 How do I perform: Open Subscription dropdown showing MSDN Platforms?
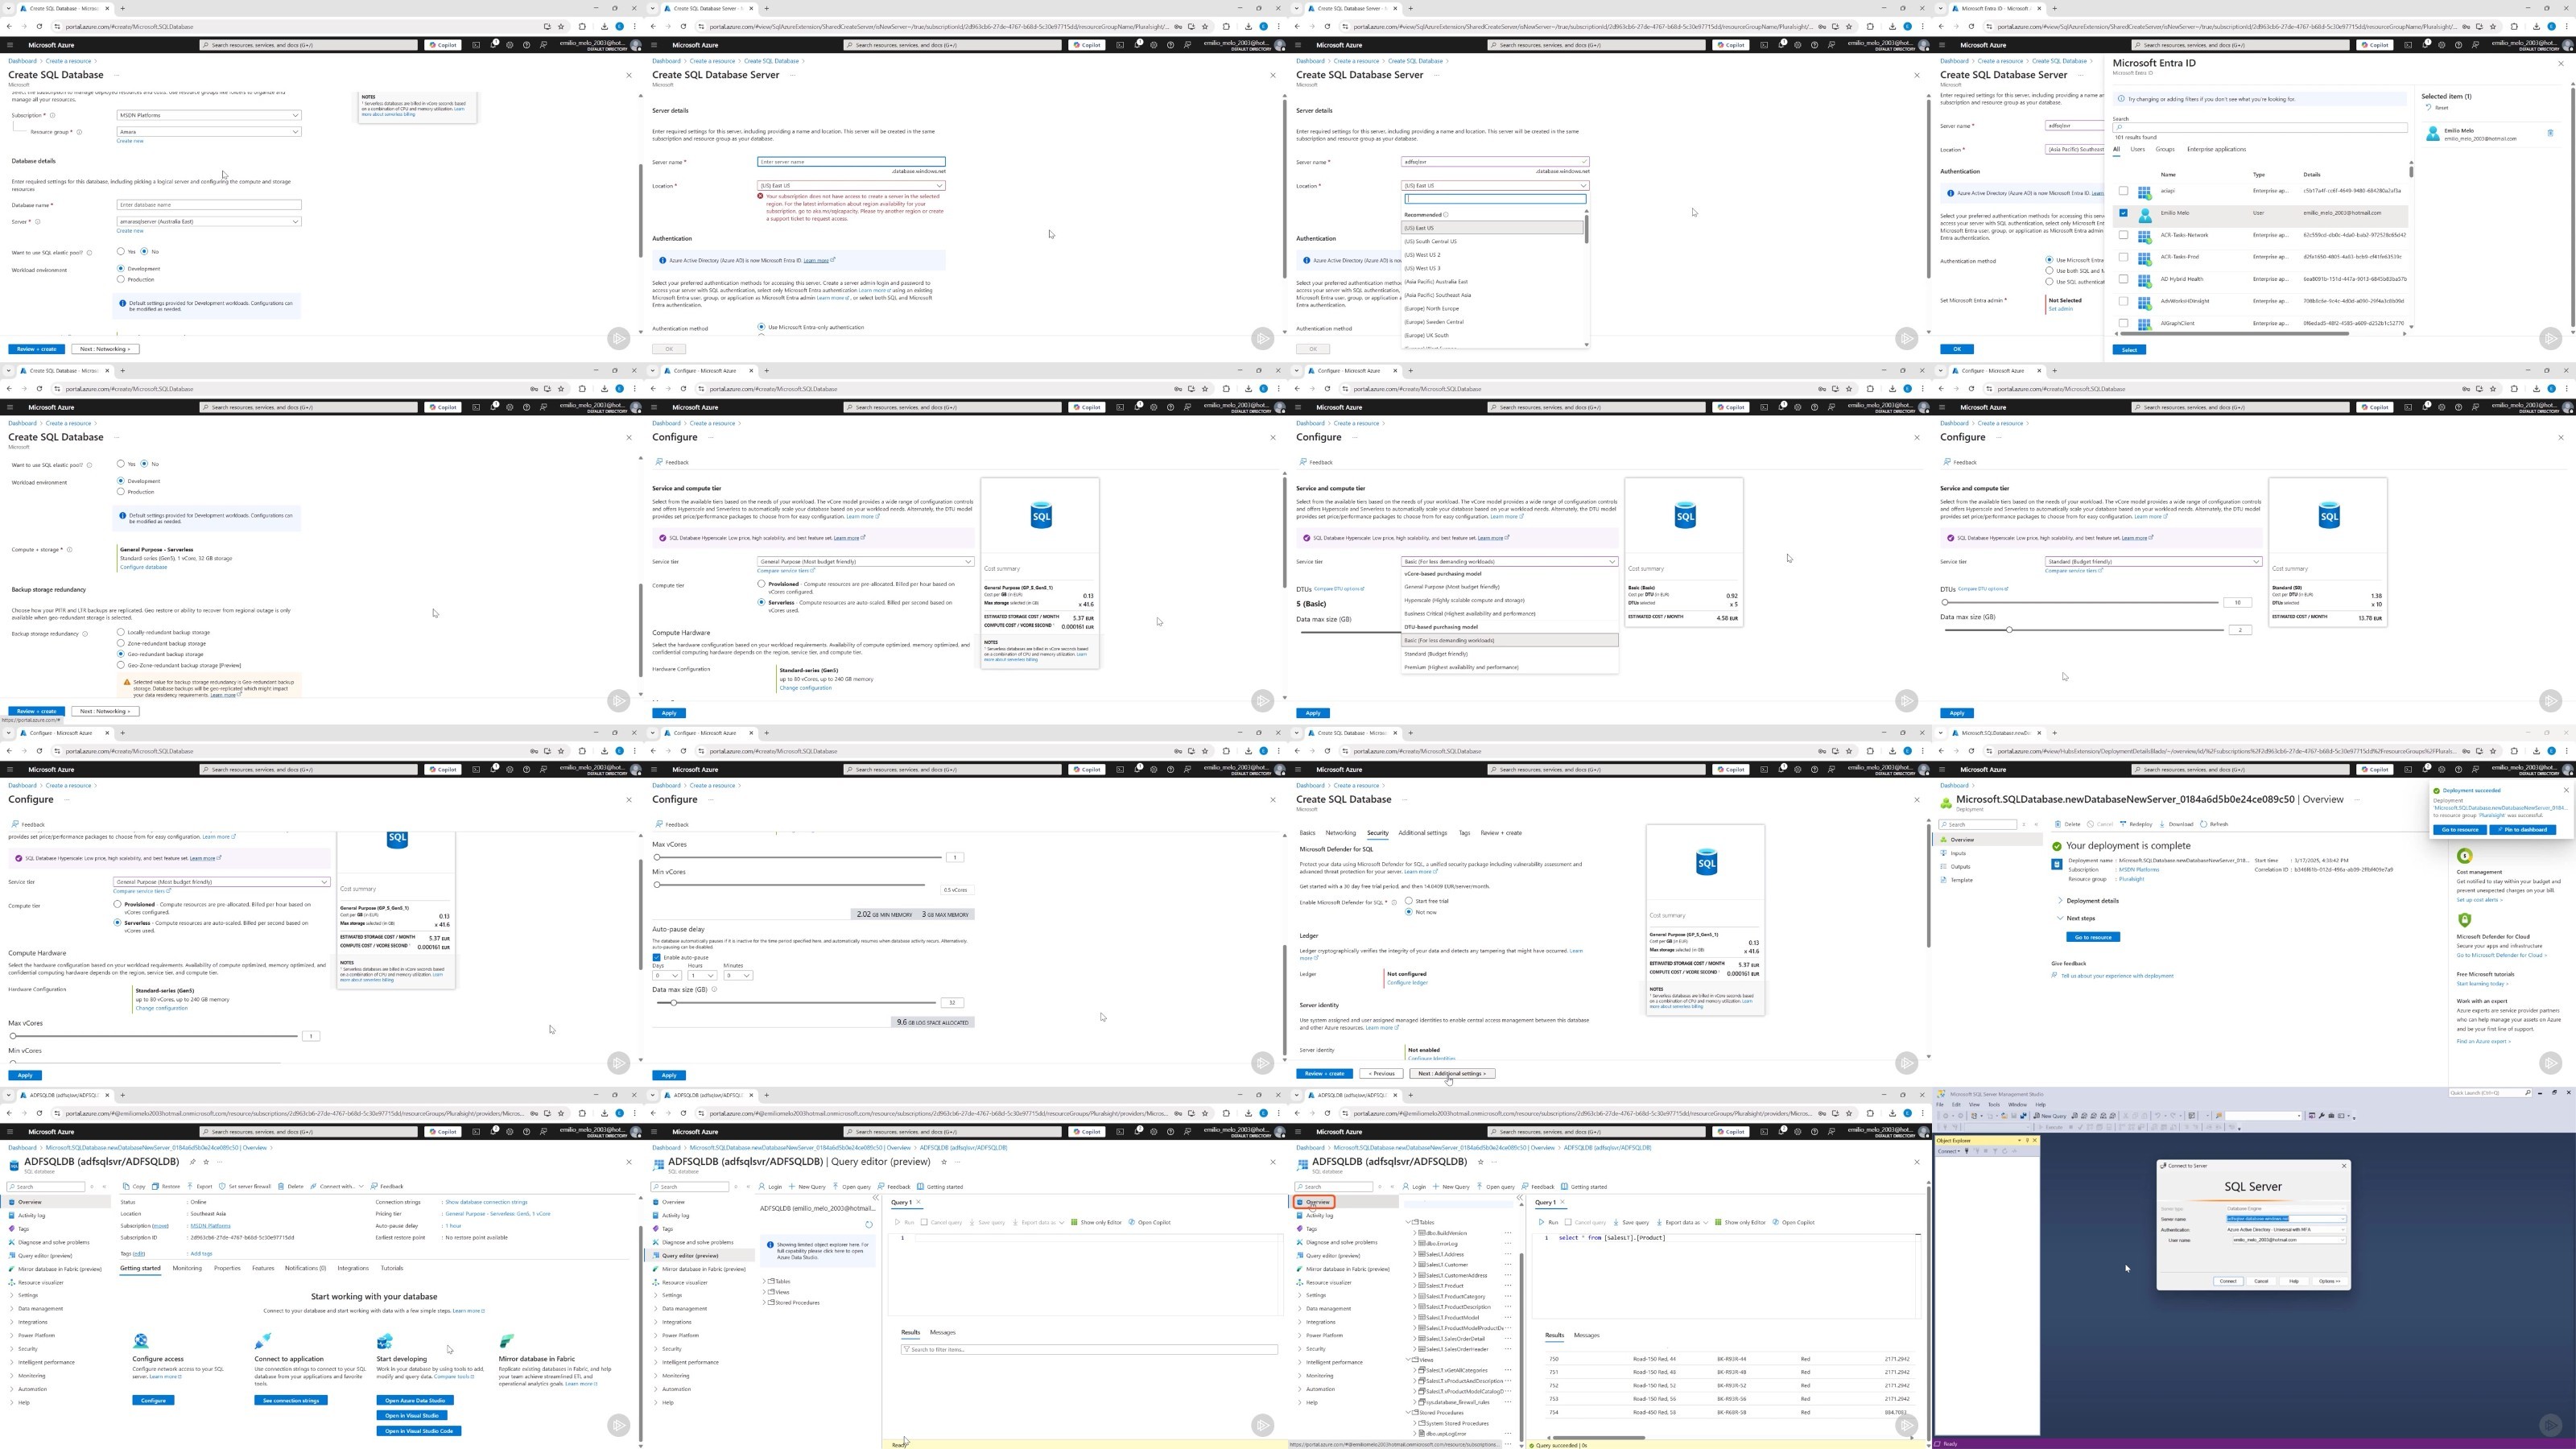tap(208, 115)
